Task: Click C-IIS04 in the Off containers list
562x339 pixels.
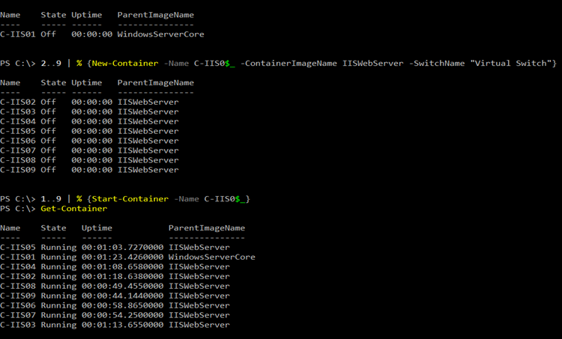Action: (x=17, y=121)
